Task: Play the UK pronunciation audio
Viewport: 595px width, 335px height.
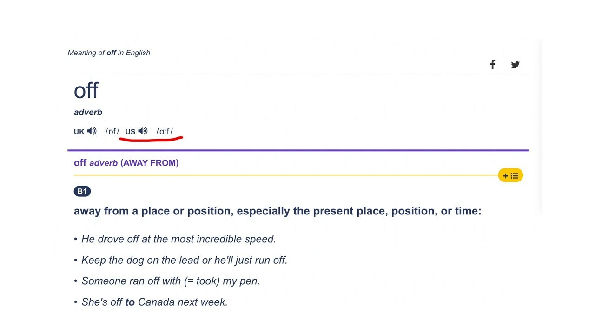Action: pyautogui.click(x=92, y=131)
